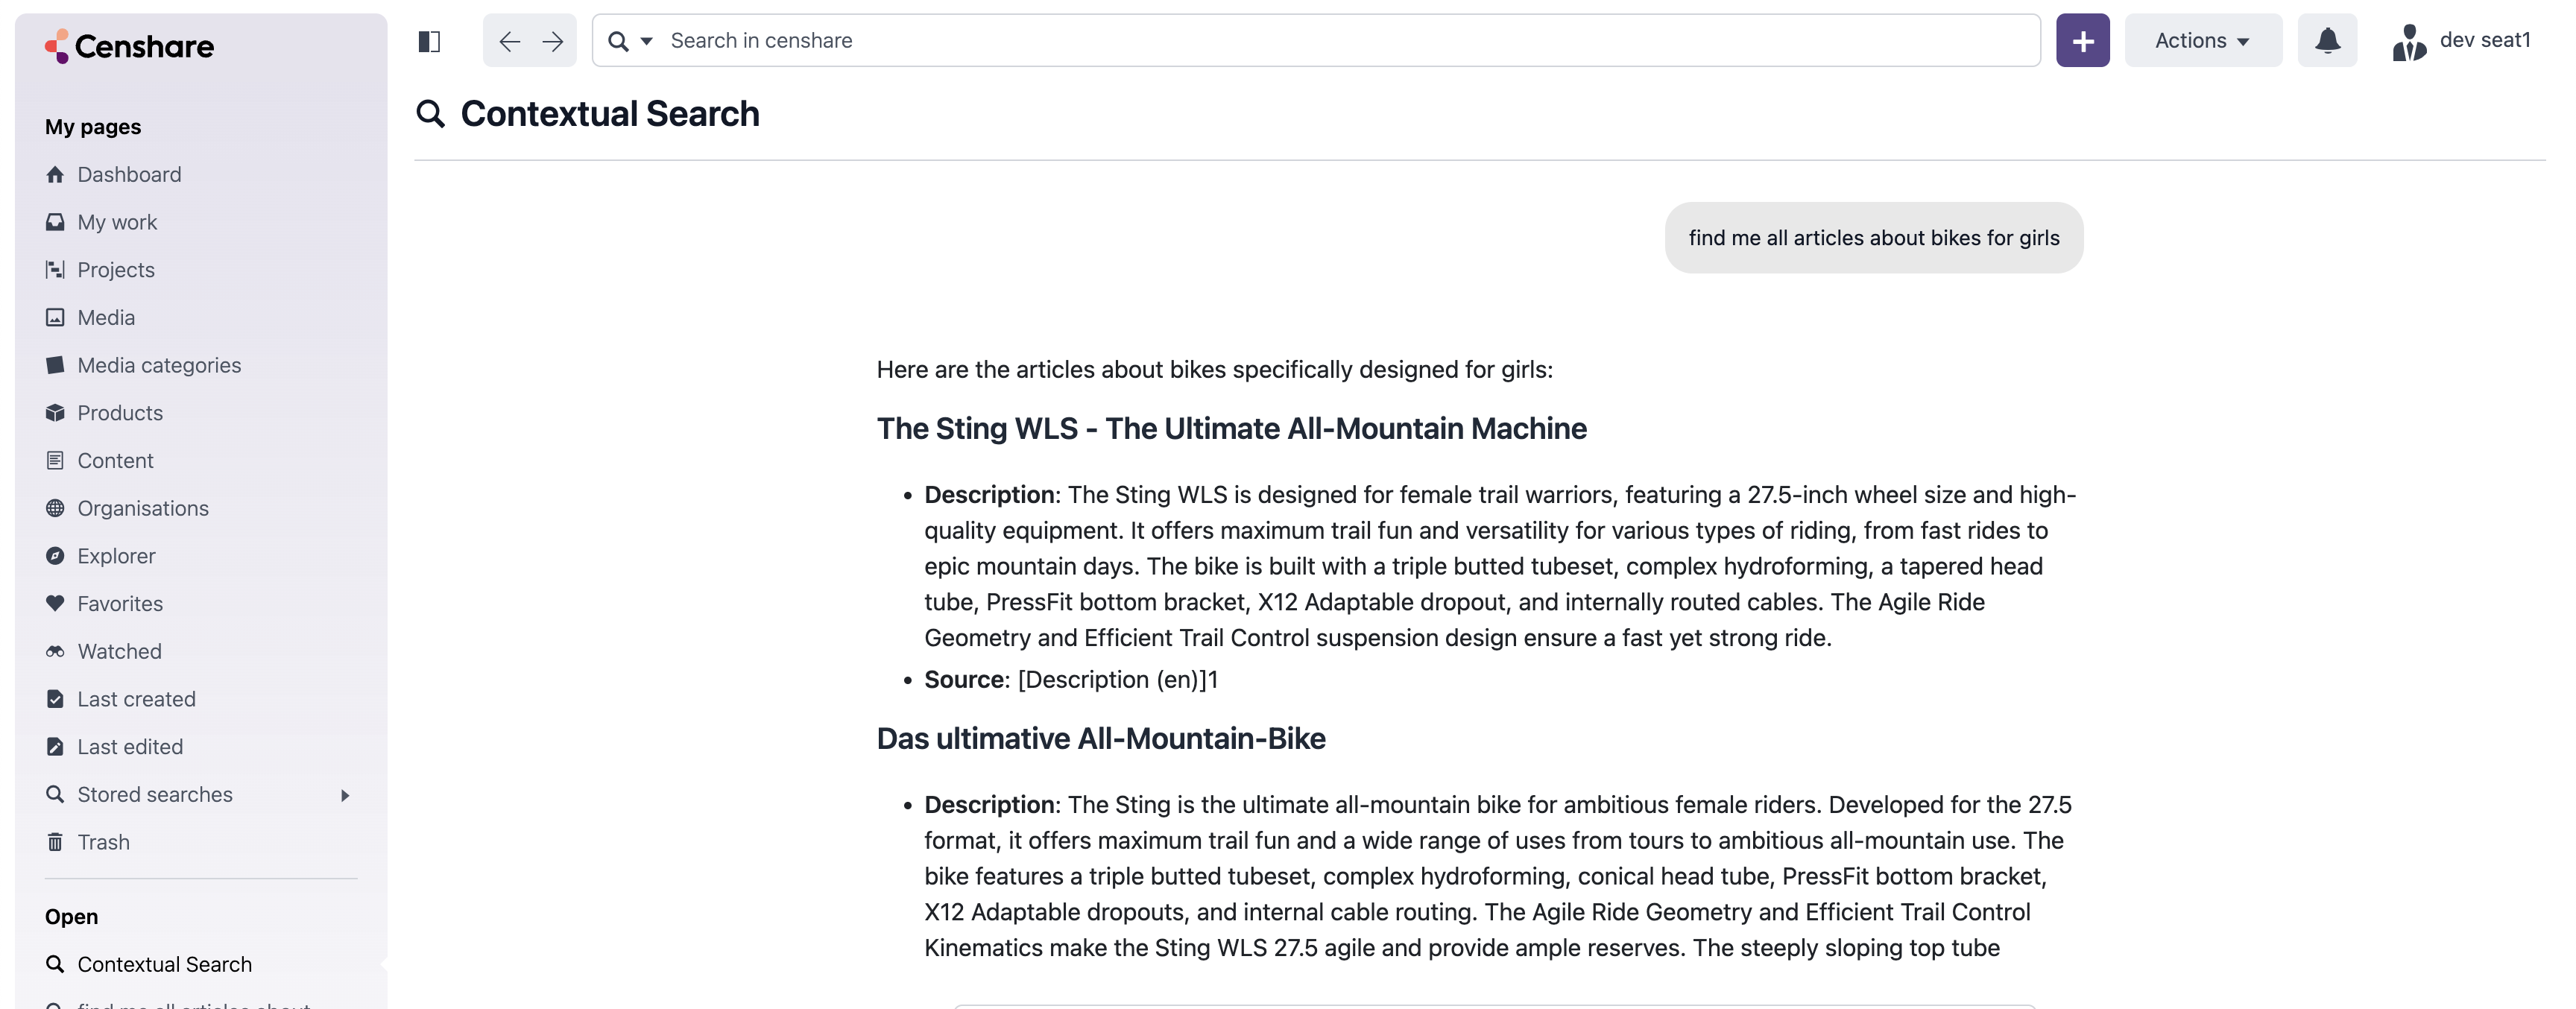Open the Explorer page

[116, 556]
